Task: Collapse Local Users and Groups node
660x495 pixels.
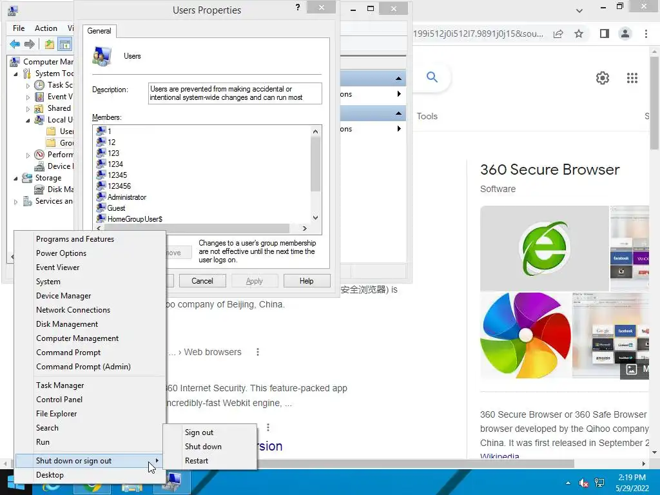Action: (x=28, y=121)
